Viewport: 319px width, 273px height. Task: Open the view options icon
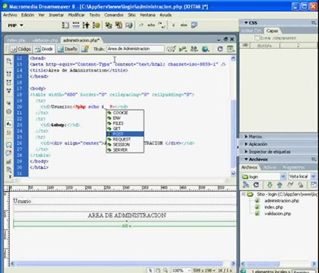click(231, 49)
